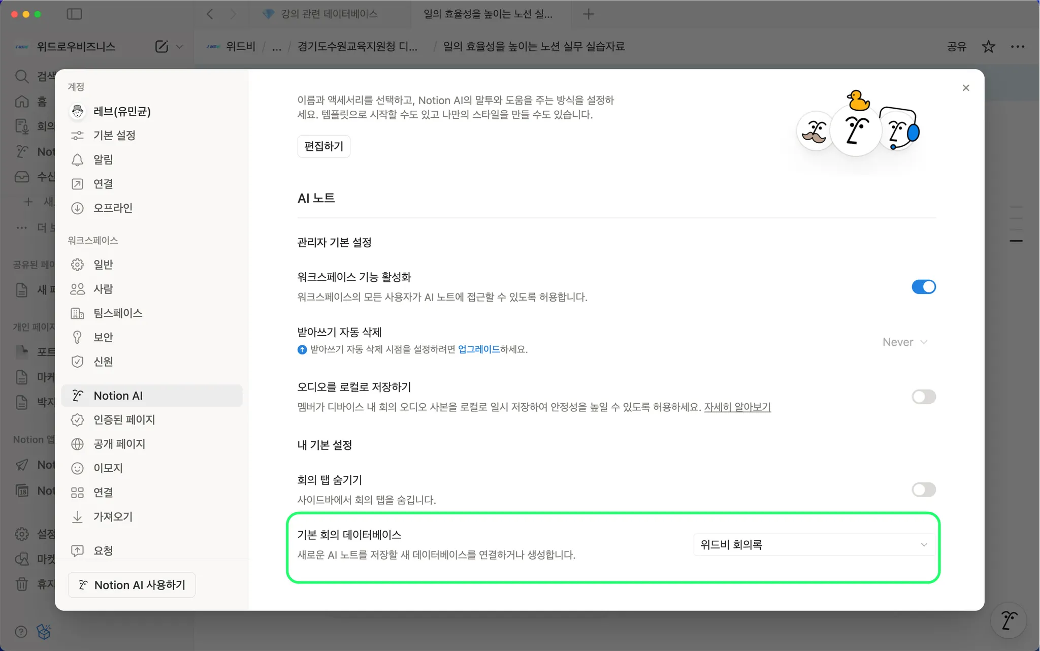Click the new page compose icon
This screenshot has height=651, width=1040.
pyautogui.click(x=161, y=47)
